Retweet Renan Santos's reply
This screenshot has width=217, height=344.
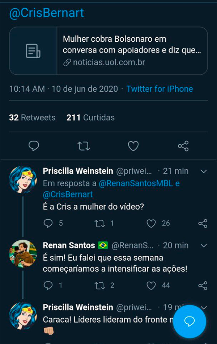99,286
